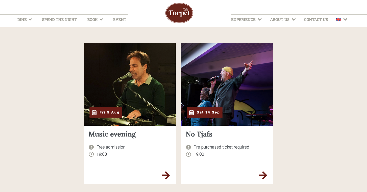Image resolution: width=367 pixels, height=192 pixels.
Task: Open Music evening via arrow icon
Action: coord(166,175)
